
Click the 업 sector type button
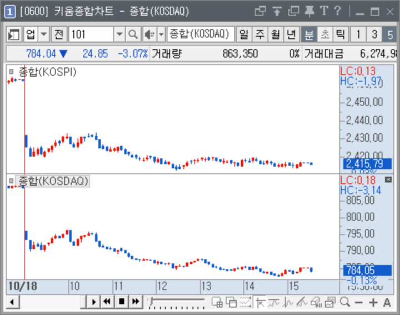click(x=31, y=34)
